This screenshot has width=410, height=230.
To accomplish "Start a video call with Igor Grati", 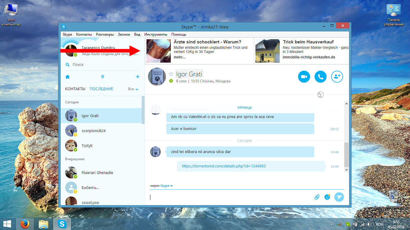I will coord(304,77).
